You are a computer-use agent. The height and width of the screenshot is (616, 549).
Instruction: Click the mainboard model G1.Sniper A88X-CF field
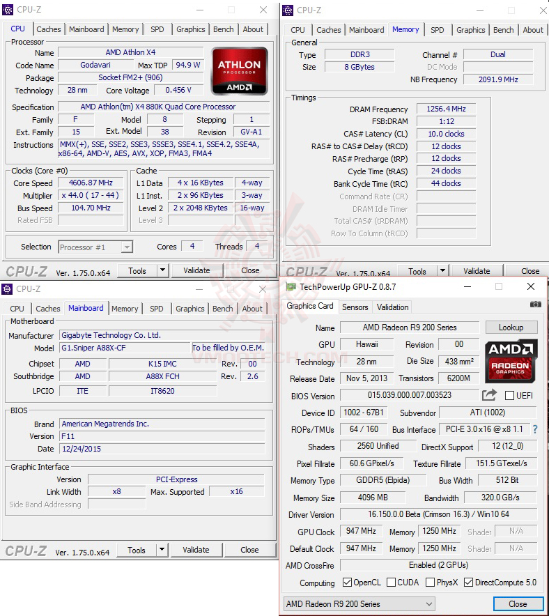(125, 348)
